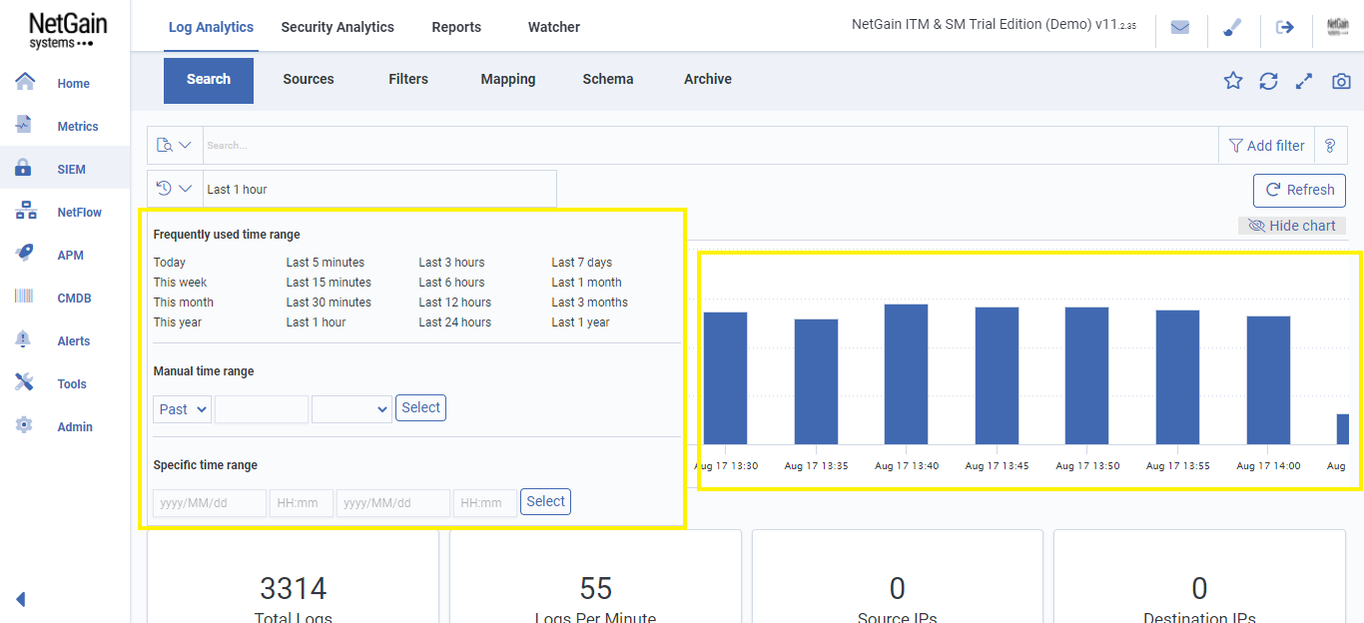Open search help question mark icon
The width and height of the screenshot is (1364, 623).
tap(1330, 146)
